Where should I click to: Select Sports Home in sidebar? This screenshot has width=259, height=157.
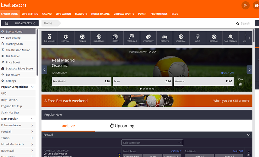pyautogui.click(x=18, y=31)
